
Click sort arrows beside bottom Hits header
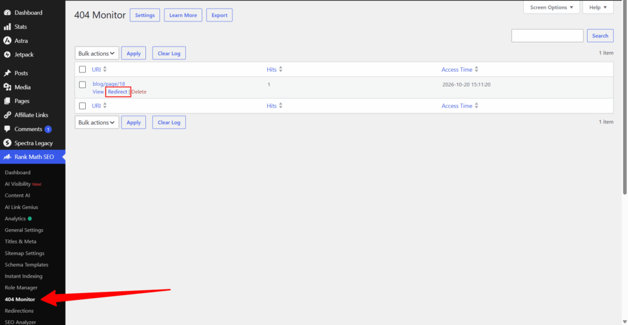281,105
